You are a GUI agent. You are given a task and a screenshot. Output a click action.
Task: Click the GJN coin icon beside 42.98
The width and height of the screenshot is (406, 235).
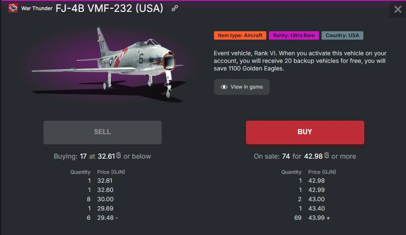(x=327, y=156)
